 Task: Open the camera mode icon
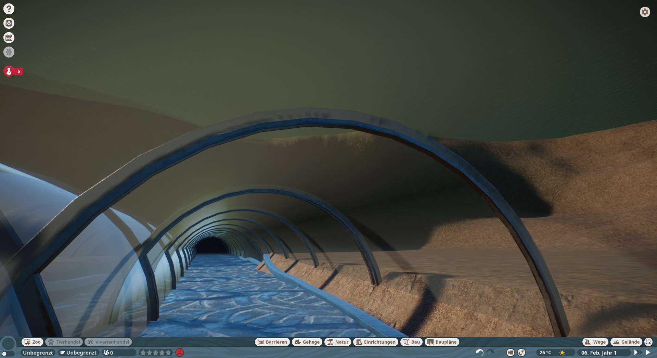pos(511,353)
